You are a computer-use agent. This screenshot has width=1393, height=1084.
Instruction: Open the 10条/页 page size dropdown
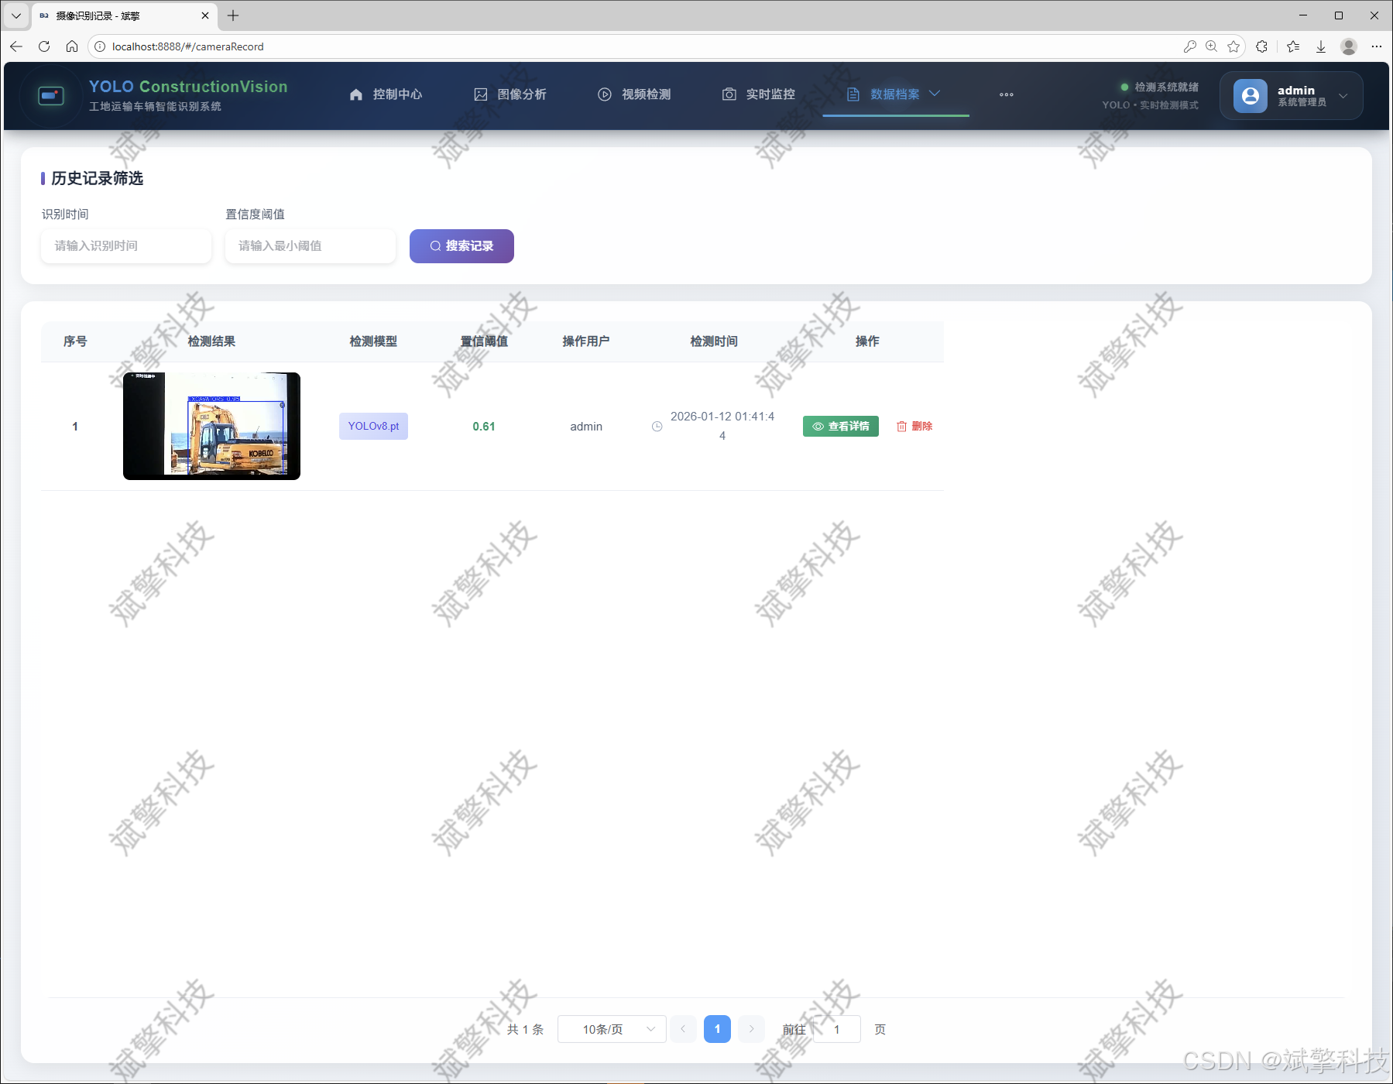tap(612, 1029)
